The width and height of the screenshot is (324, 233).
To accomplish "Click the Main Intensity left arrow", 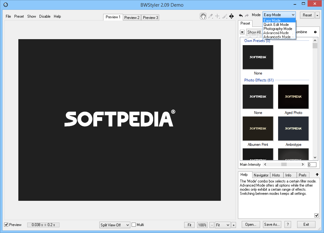I will [265, 164].
